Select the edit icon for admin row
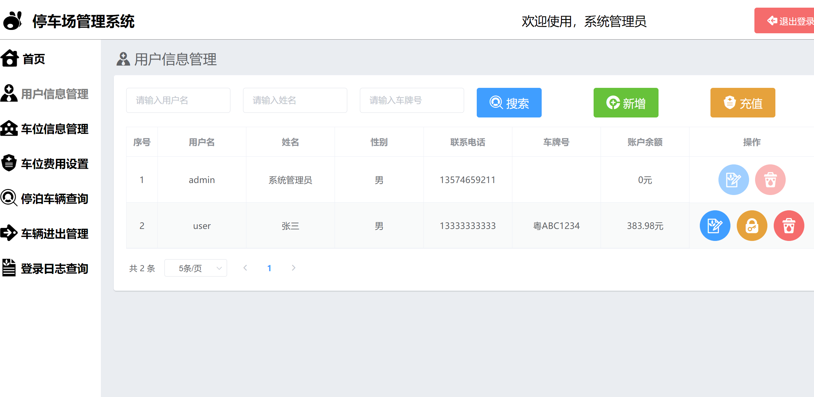814x397 pixels. [x=733, y=179]
